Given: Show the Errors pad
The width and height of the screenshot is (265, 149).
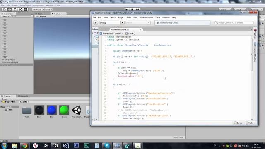Looking at the screenshot, I should pyautogui.click(x=238, y=123).
